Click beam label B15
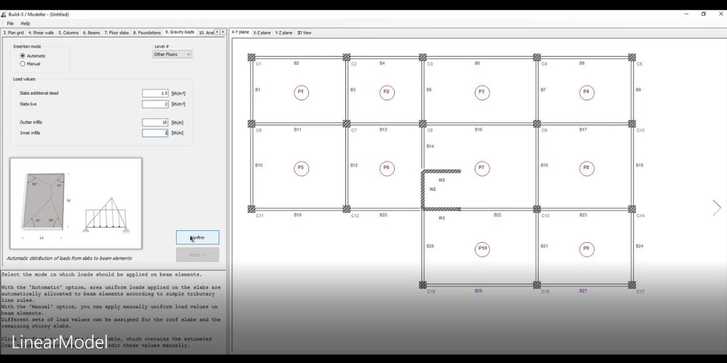This screenshot has height=363, width=727. coord(478,130)
